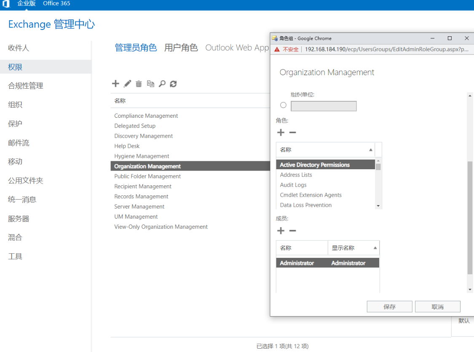
Task: Remove a role with the minus icon under 角色
Action: [293, 133]
